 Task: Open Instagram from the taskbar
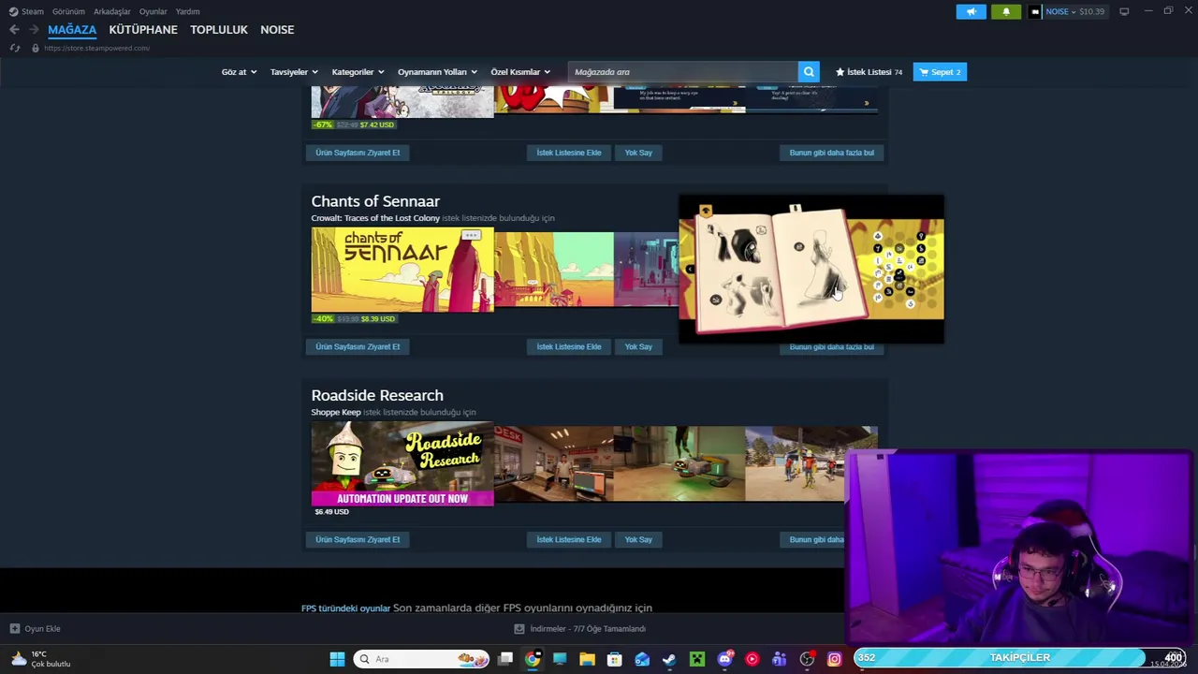[x=834, y=659]
